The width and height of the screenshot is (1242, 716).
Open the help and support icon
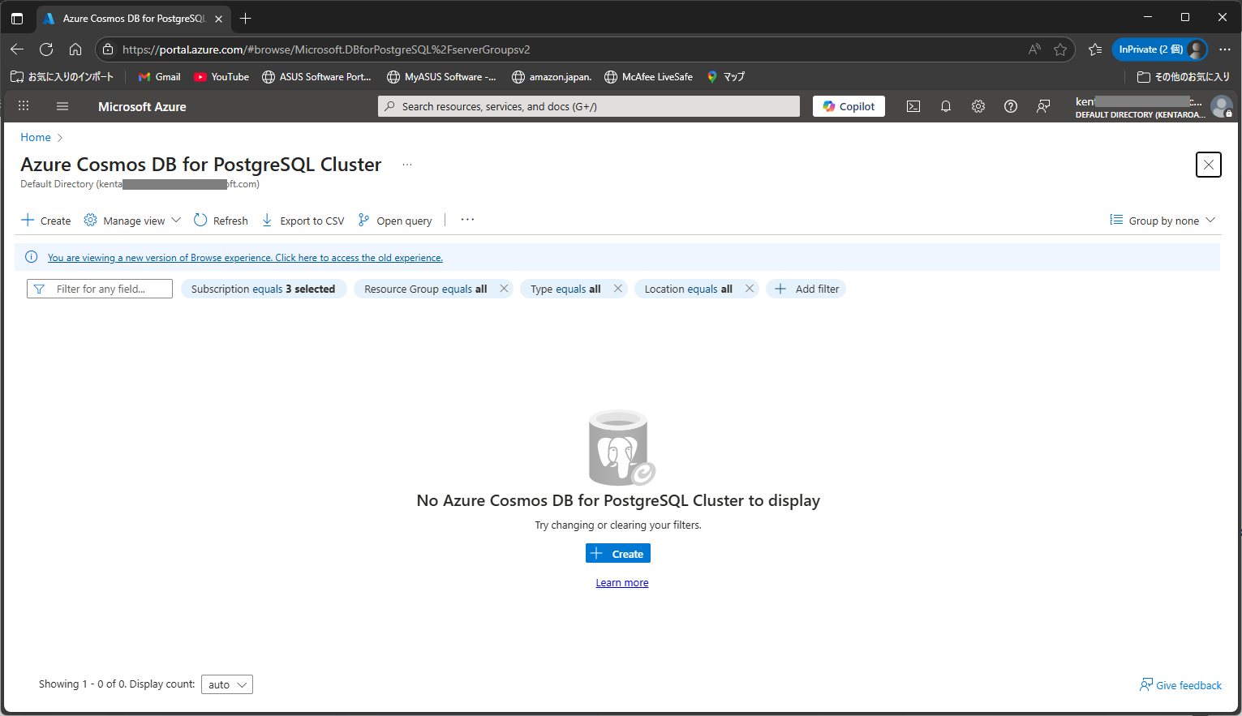click(1010, 106)
